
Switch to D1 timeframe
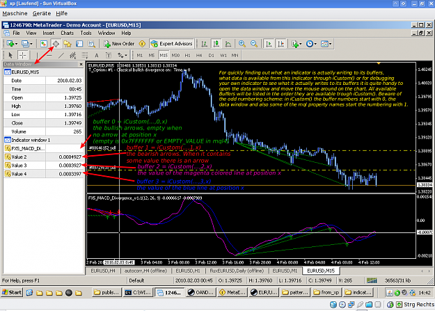212,56
